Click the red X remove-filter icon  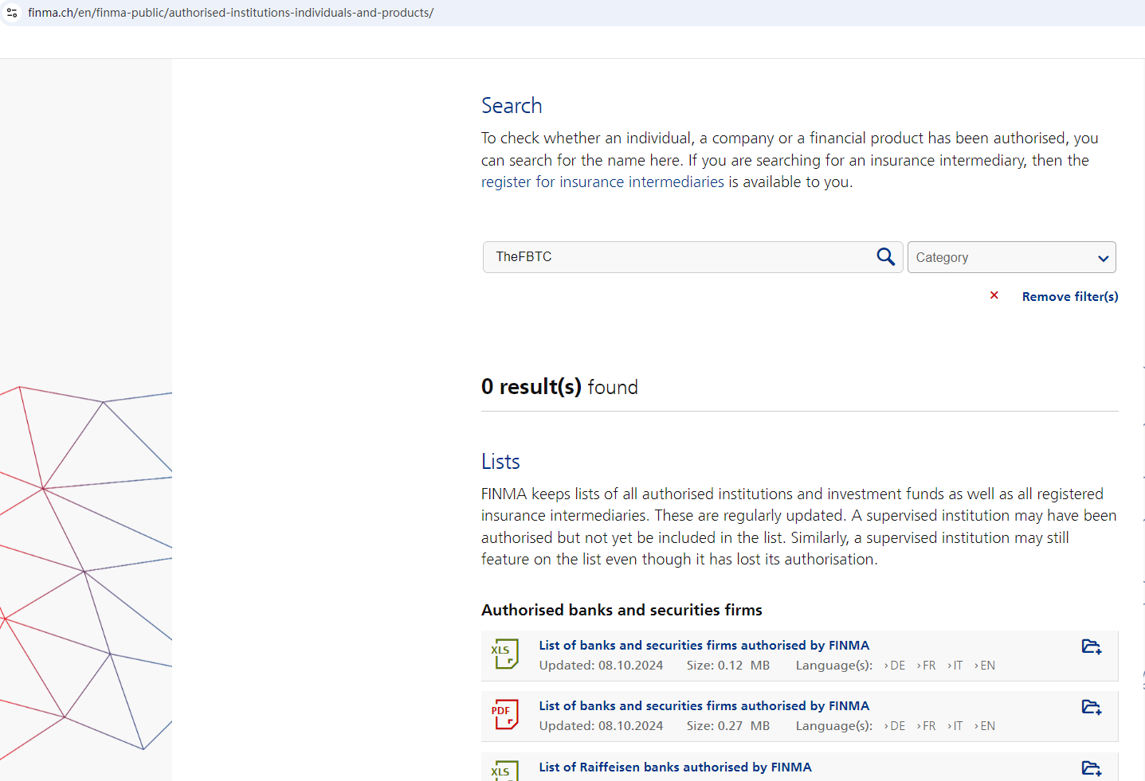point(994,295)
